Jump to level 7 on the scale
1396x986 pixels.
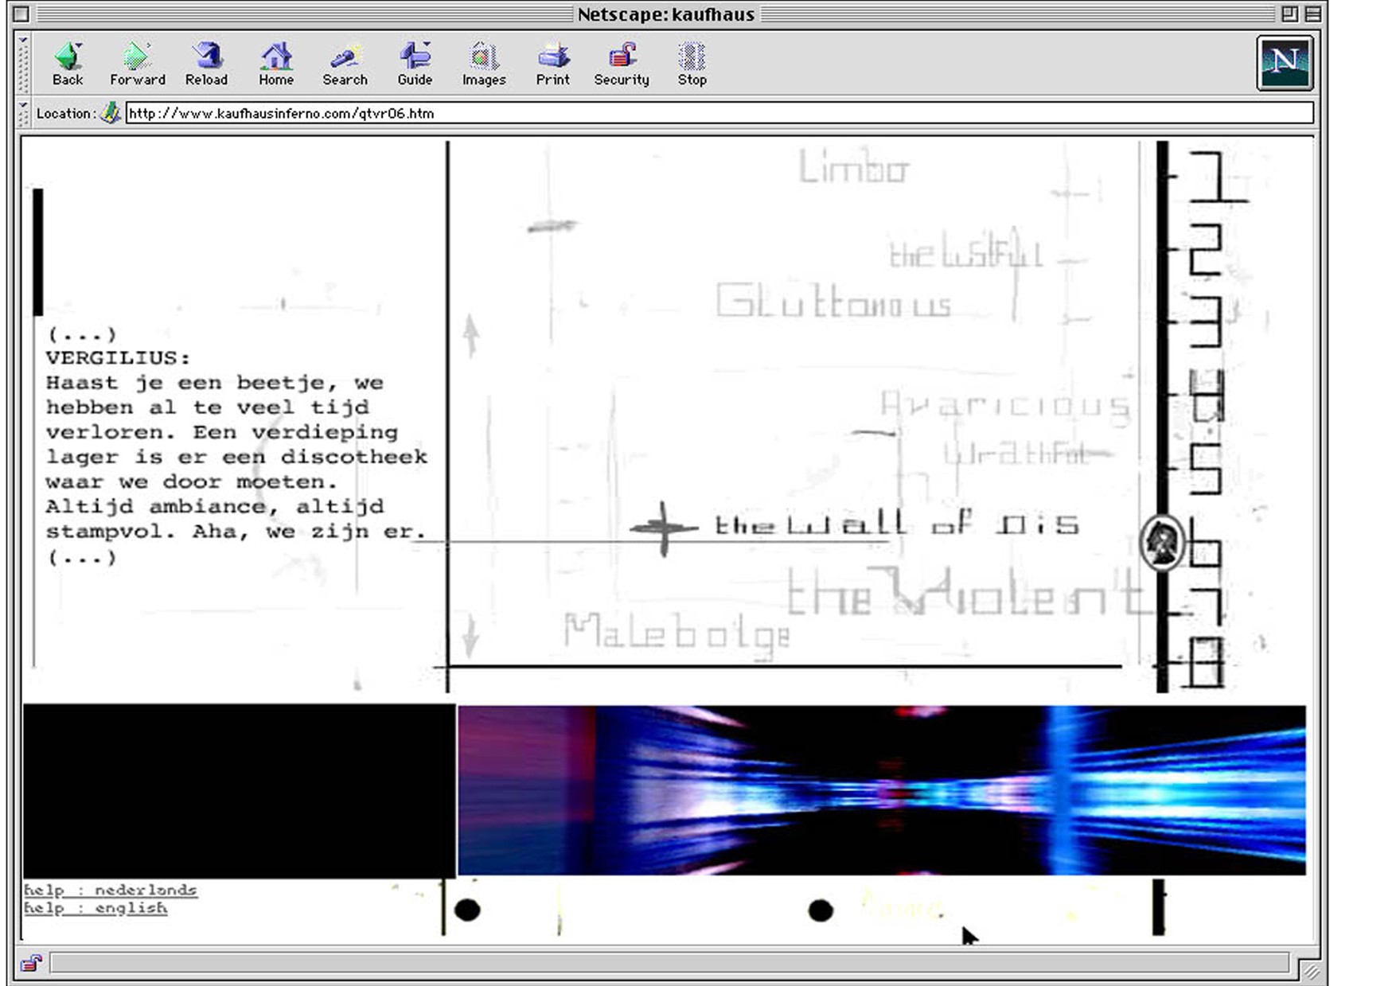(x=1206, y=608)
